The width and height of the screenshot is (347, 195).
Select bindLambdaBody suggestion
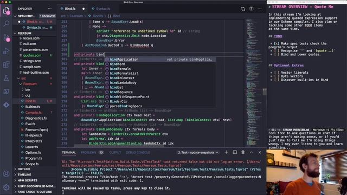point(159,83)
